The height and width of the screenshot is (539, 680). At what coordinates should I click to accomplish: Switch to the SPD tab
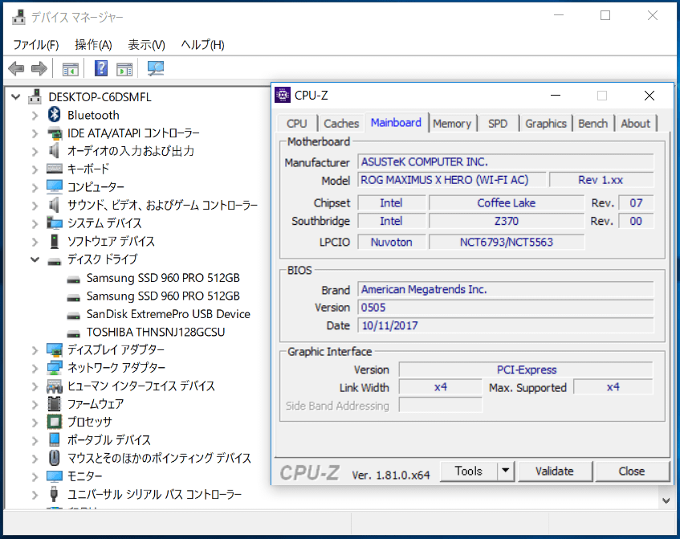[x=498, y=123]
